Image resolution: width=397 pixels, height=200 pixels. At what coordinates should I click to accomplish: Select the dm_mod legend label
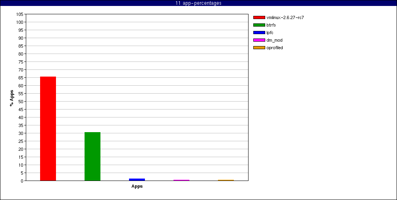click(274, 40)
